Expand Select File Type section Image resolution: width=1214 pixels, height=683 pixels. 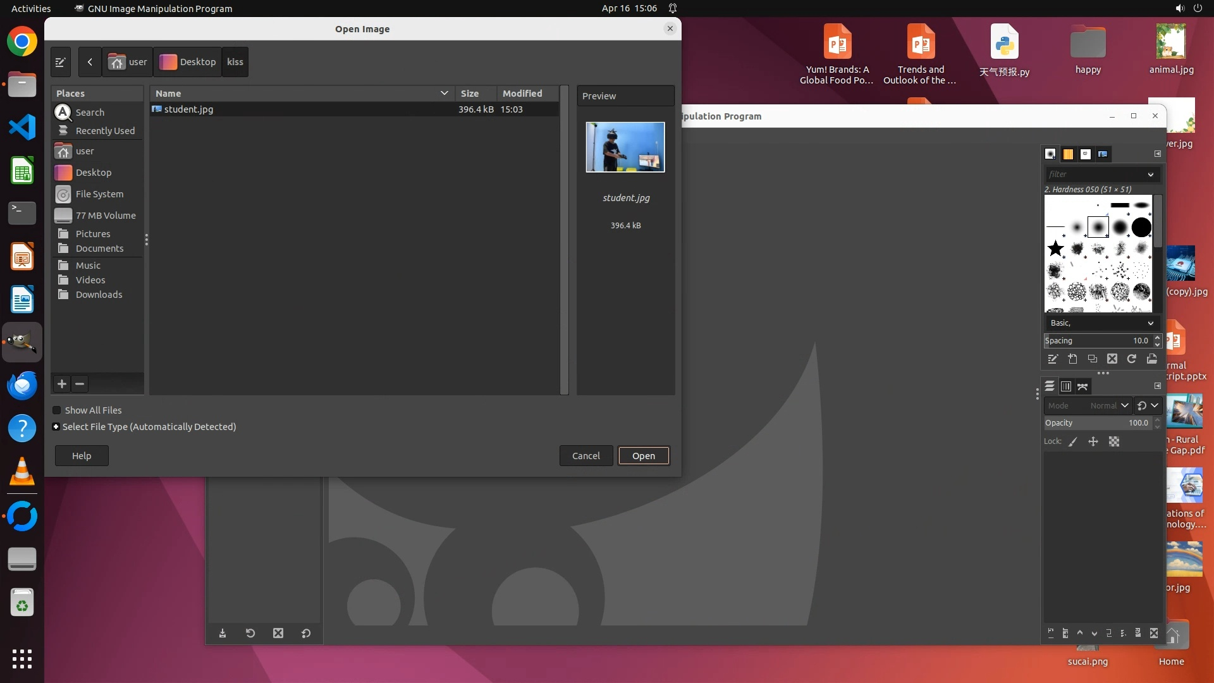pos(56,427)
